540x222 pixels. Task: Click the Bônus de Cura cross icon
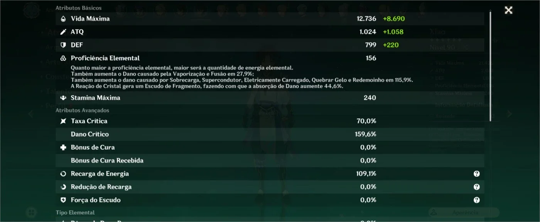tap(63, 148)
